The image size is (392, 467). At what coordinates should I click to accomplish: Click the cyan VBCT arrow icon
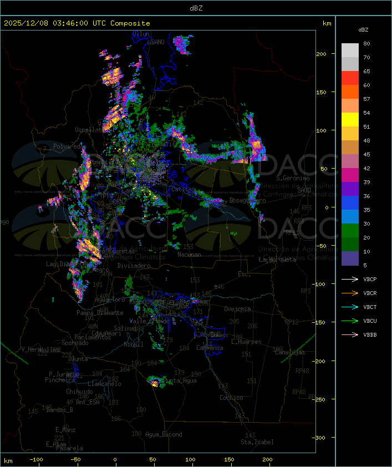[x=350, y=307]
